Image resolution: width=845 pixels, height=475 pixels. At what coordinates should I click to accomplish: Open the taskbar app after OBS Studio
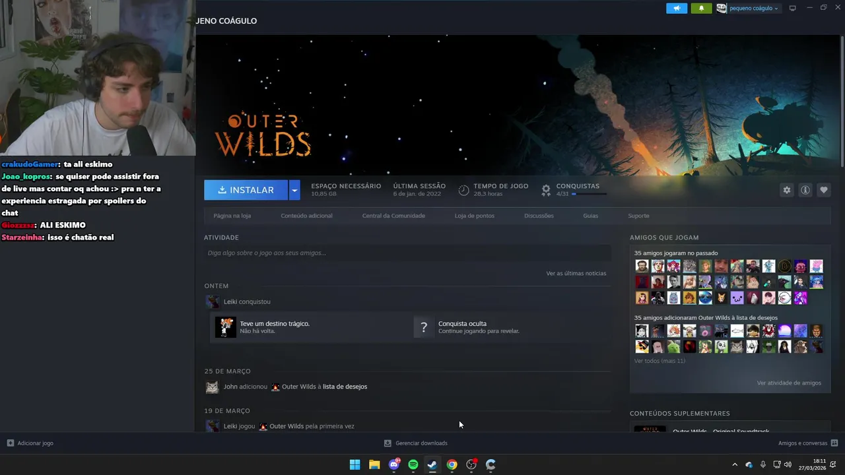tap(490, 464)
